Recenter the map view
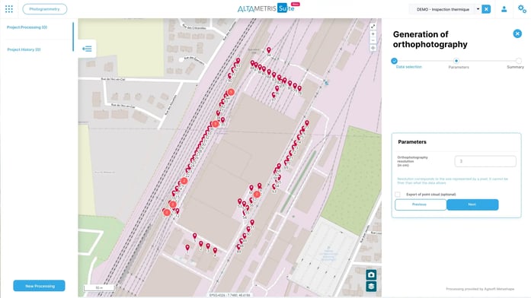 point(373,48)
